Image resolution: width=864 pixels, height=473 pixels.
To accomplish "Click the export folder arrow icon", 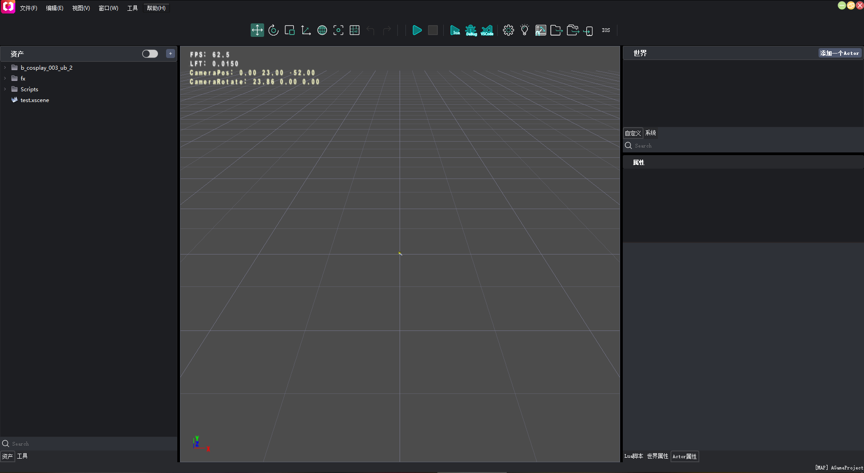I will point(557,30).
